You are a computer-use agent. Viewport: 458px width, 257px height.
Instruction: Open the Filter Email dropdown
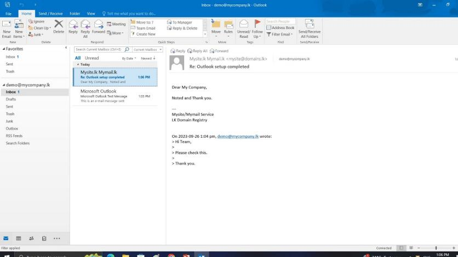click(280, 34)
